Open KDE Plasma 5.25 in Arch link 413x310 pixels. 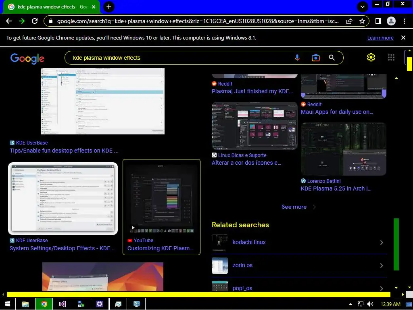tap(336, 189)
